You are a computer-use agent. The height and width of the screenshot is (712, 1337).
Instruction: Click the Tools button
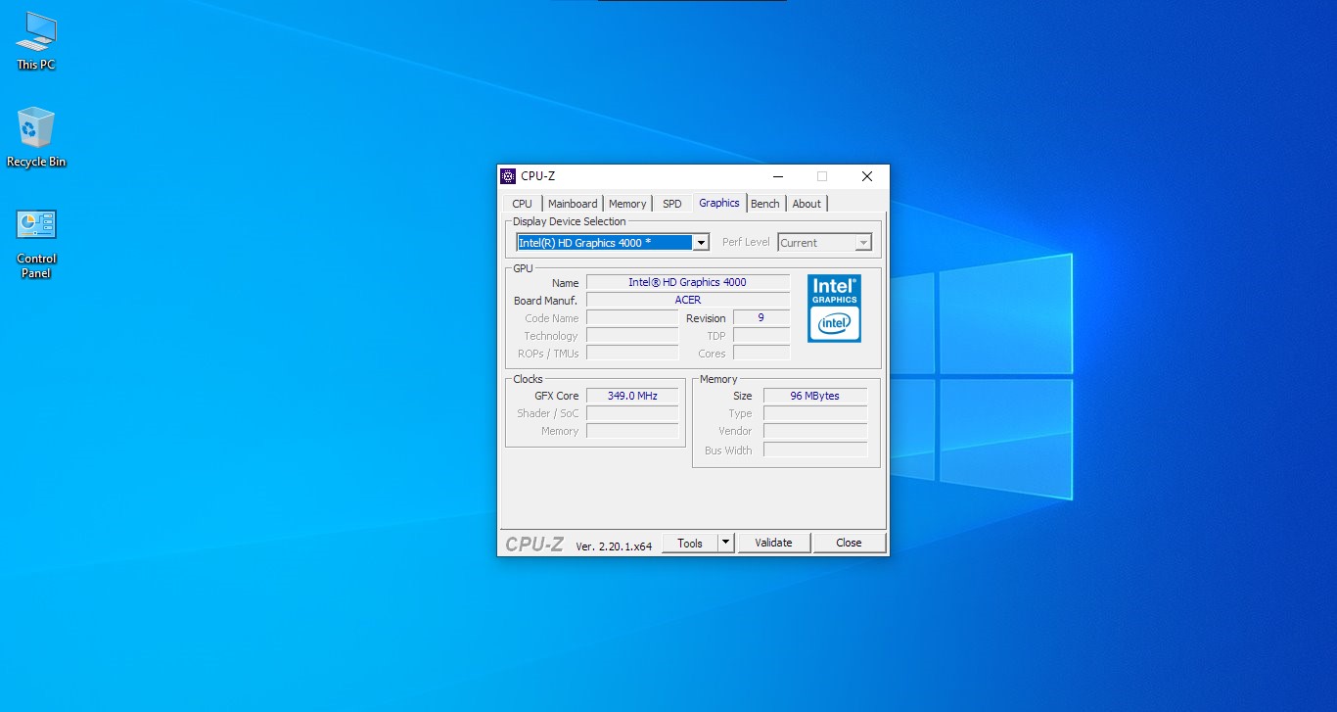(x=690, y=543)
